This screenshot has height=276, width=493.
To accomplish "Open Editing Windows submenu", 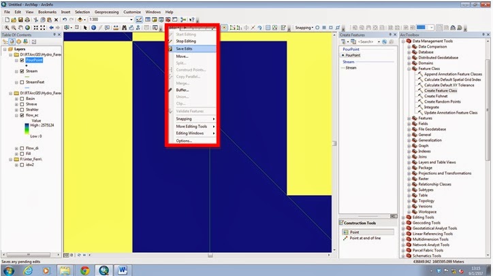I will 193,133.
